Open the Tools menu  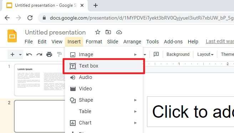click(152, 42)
